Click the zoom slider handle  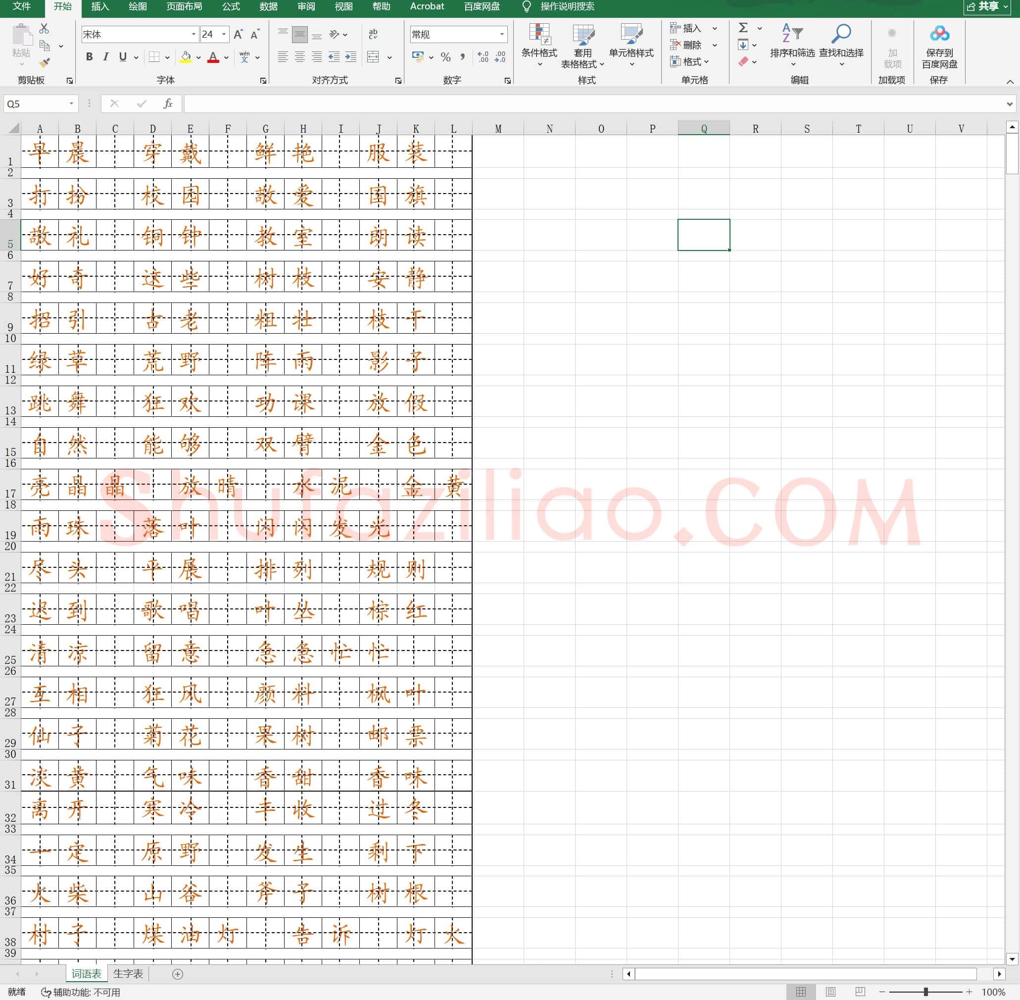click(x=925, y=992)
